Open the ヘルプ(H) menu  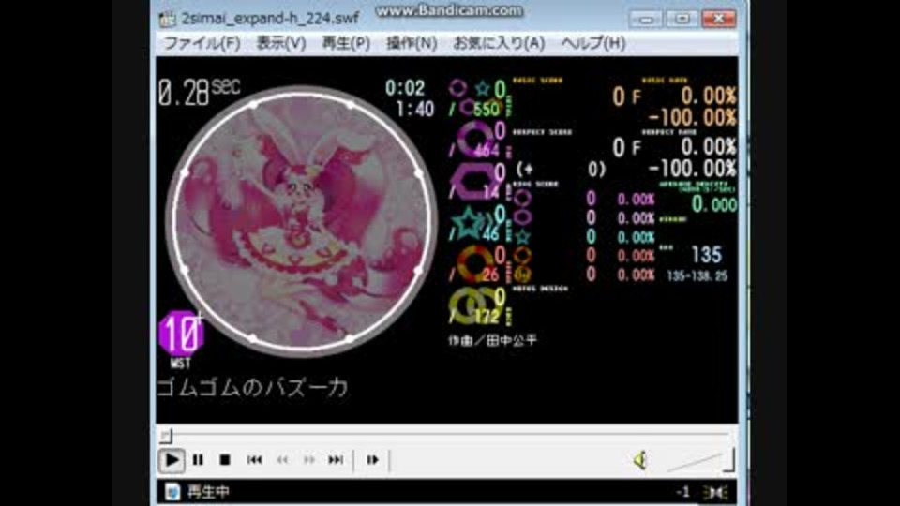point(592,43)
